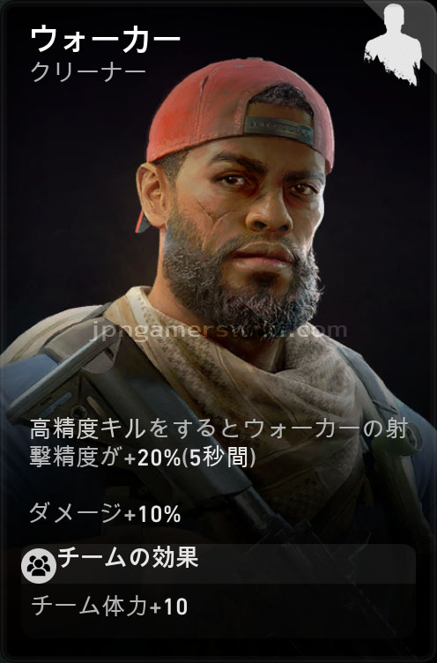This screenshot has width=437, height=663.
Task: Click the チーム体力+10 effect line
Action: pyautogui.click(x=109, y=607)
